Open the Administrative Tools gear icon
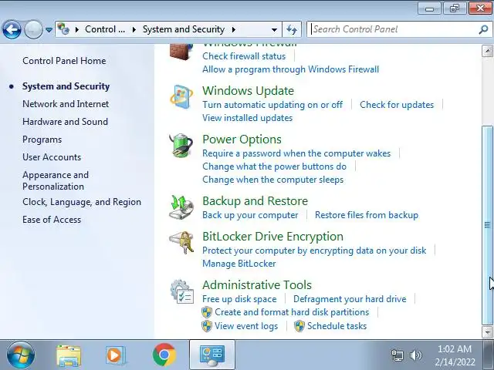 coord(182,291)
